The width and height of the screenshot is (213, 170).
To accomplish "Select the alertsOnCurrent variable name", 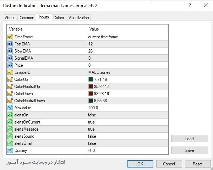I will (27, 122).
